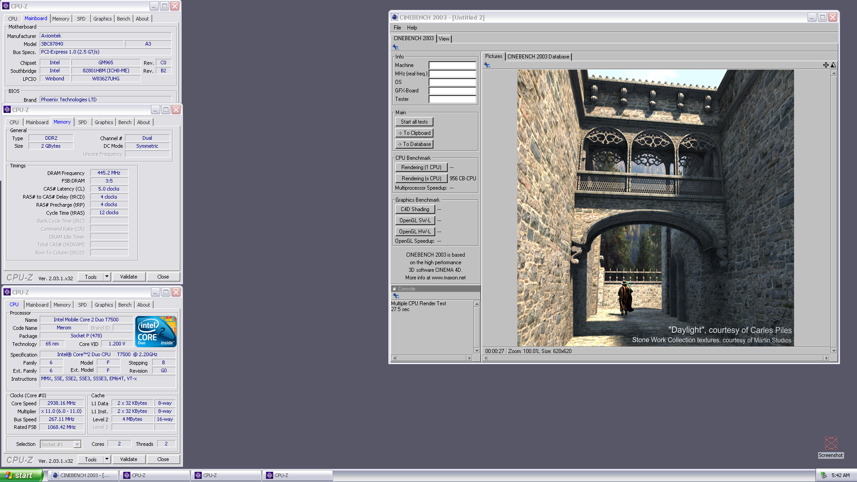The image size is (857, 482).
Task: Click the pin icon under CINEBENCH 2003 tab
Action: pyautogui.click(x=395, y=47)
